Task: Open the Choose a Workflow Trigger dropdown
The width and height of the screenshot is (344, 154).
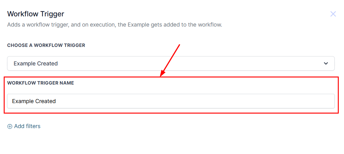Action: 171,64
